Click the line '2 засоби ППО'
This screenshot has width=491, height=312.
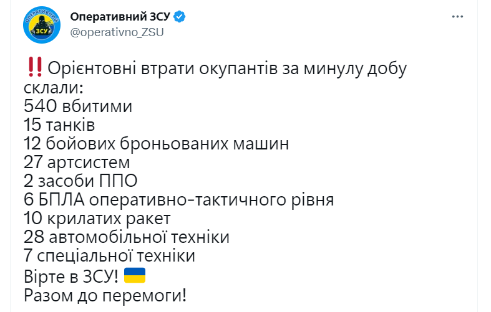[x=80, y=181]
